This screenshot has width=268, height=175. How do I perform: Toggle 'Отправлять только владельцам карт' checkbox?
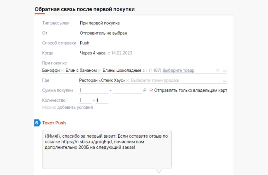click(152, 90)
